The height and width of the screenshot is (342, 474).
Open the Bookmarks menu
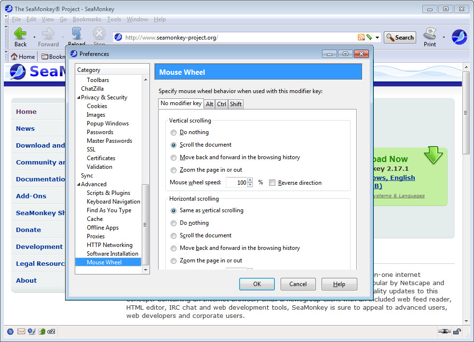(x=87, y=19)
